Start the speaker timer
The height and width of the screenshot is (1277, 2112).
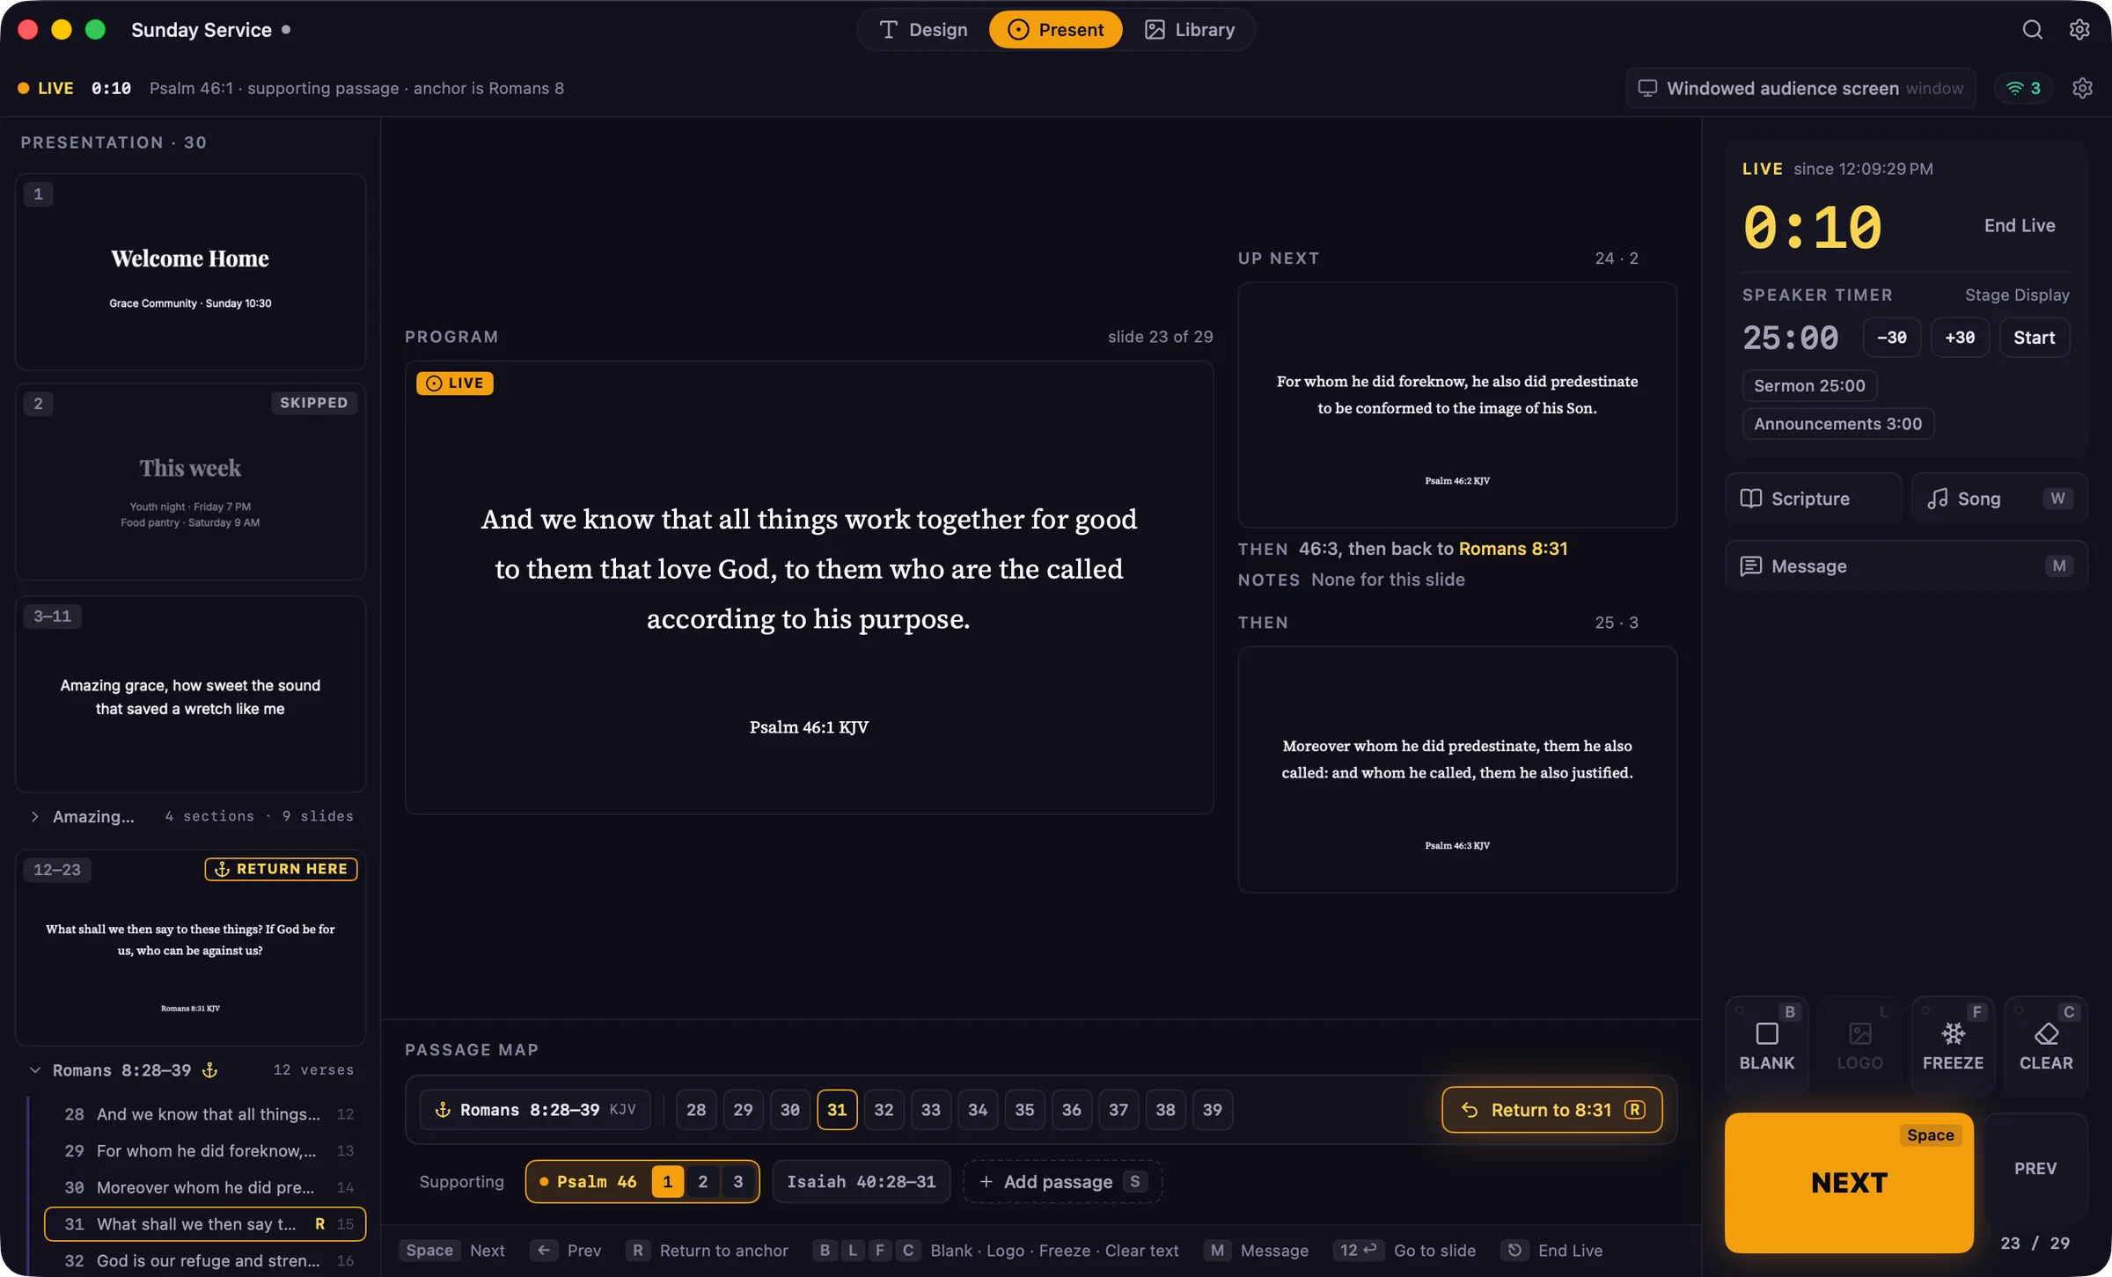[2034, 338]
